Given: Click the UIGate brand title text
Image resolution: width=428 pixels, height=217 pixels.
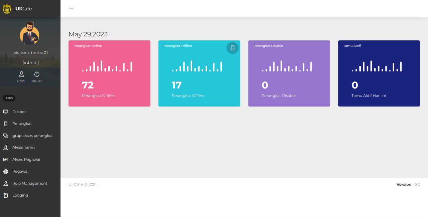Looking at the screenshot, I should click(x=24, y=9).
